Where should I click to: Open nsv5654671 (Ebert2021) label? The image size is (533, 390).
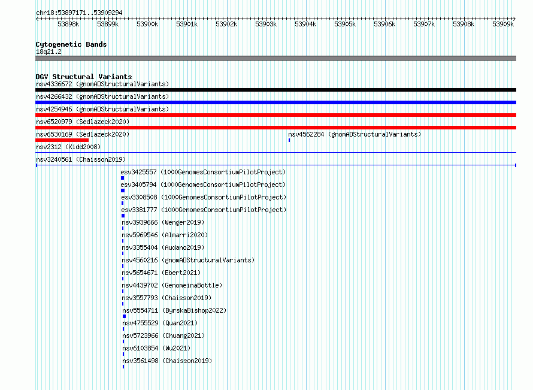pos(162,273)
